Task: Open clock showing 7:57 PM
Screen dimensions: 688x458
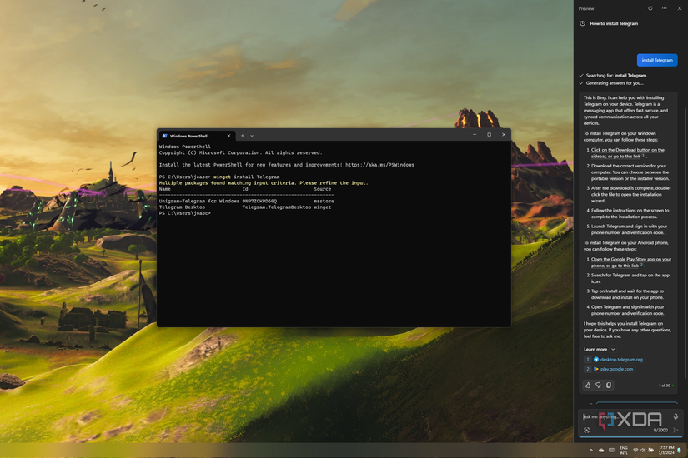Action: tap(666, 451)
